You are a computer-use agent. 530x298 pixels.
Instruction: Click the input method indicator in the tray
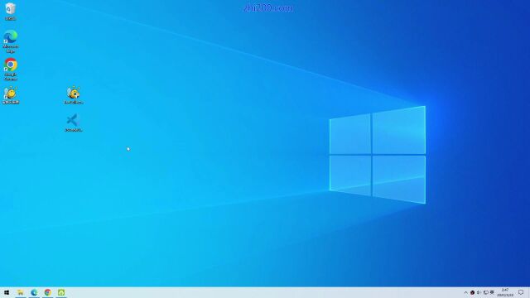point(492,292)
